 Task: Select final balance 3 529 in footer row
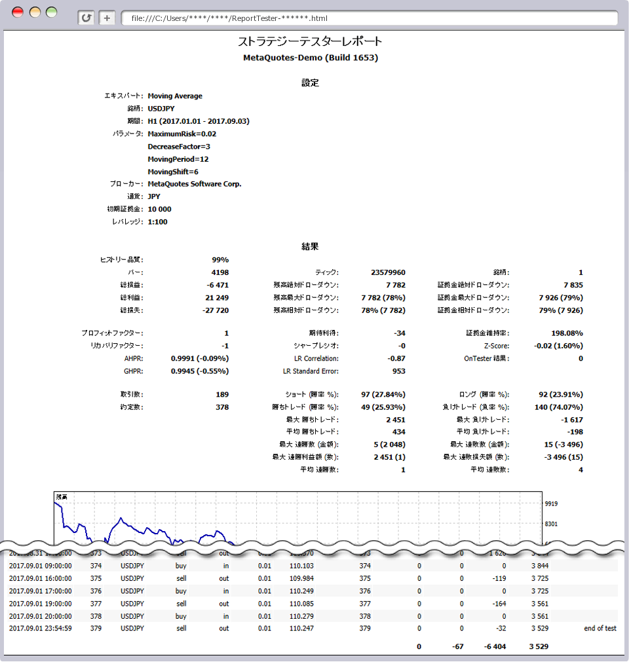point(539,646)
